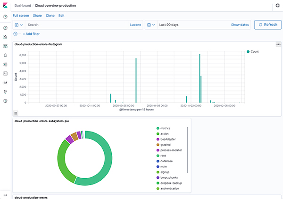
Task: Open date quick menu calendar dropdown
Action: [x=150, y=25]
